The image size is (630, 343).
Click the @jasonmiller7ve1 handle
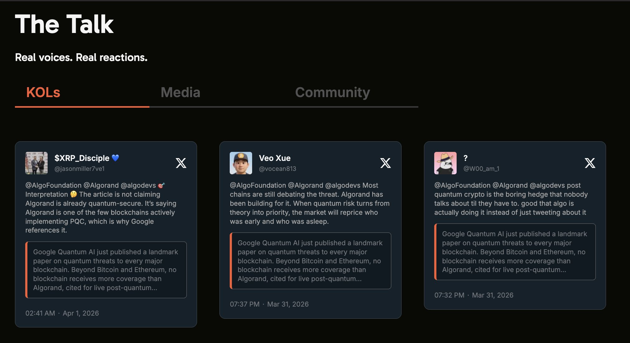pyautogui.click(x=79, y=169)
